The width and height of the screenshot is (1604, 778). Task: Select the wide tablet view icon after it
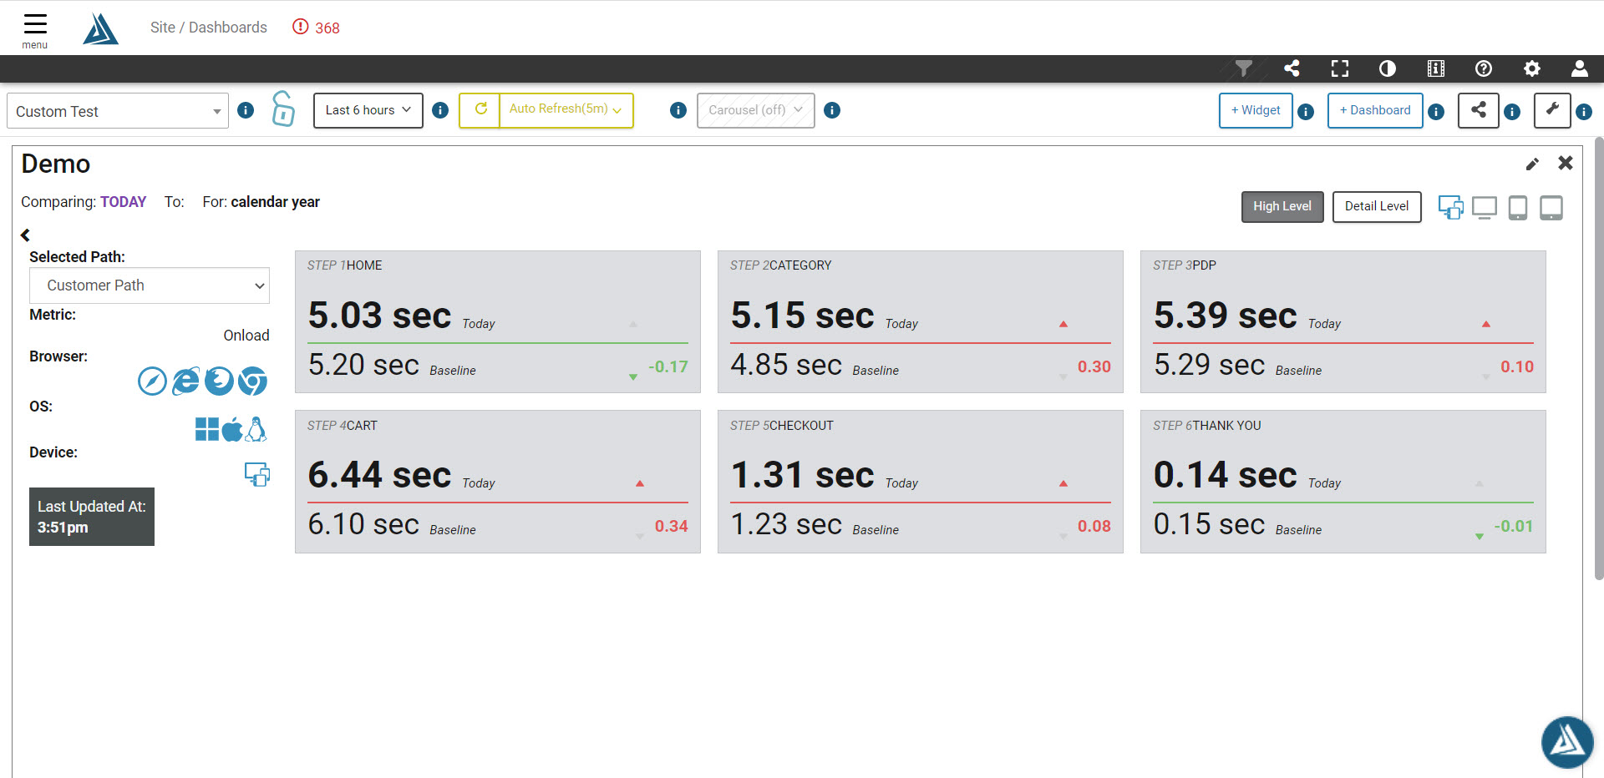(x=1551, y=207)
